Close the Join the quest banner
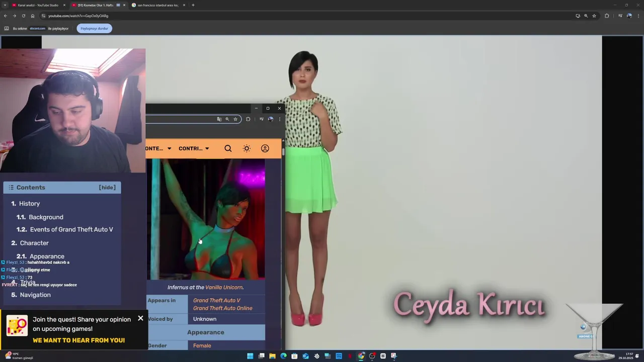The image size is (644, 362). 140,318
